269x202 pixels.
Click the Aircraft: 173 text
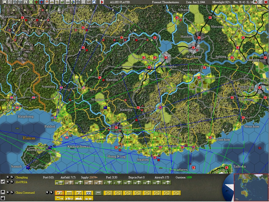[x=162, y=177]
